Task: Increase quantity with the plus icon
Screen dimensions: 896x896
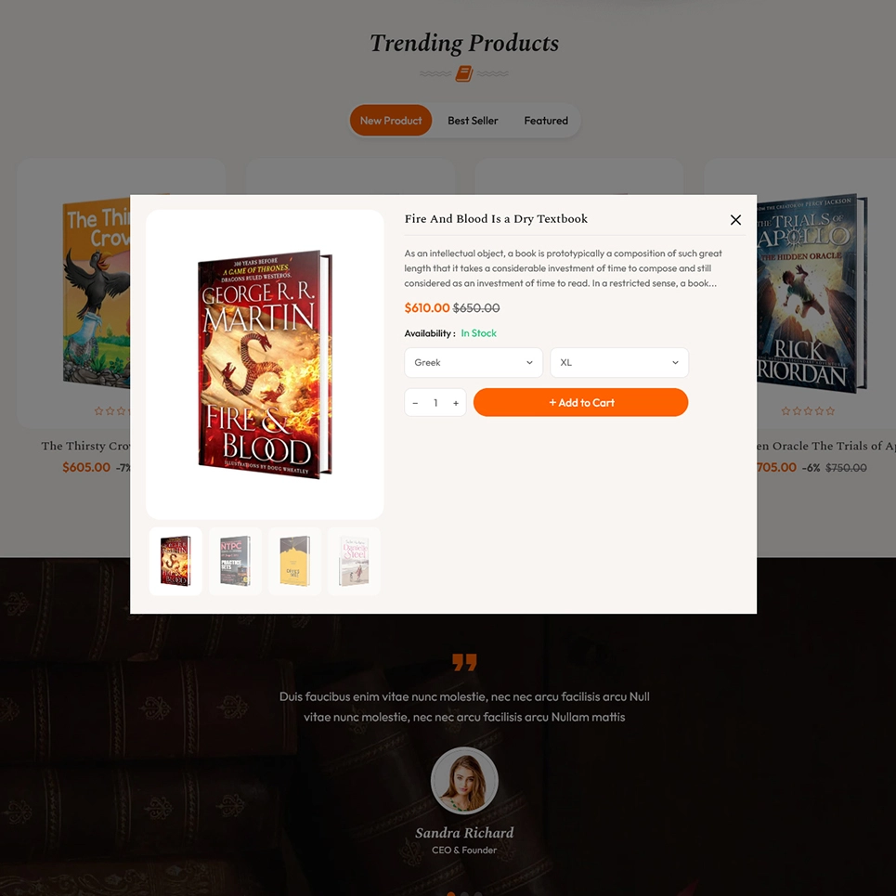Action: coord(456,403)
